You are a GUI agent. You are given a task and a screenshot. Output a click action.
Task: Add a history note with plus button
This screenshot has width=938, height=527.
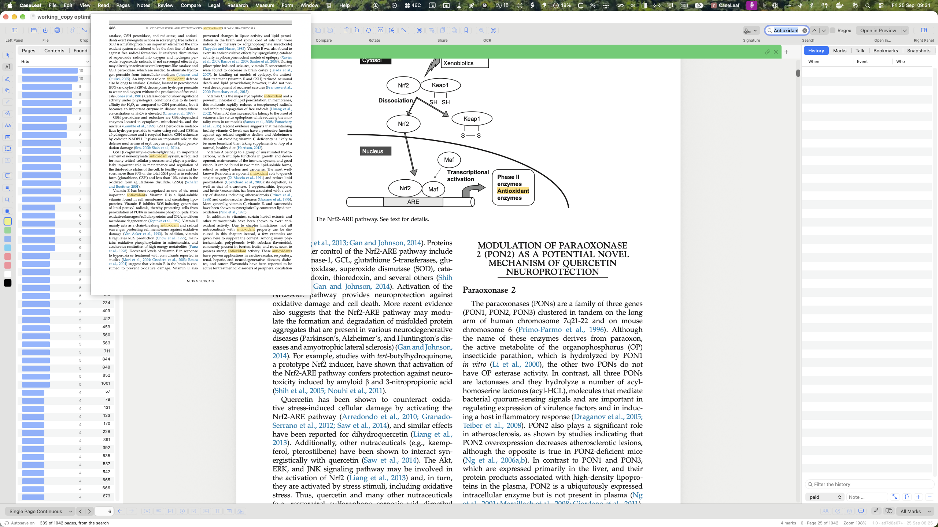(x=918, y=497)
